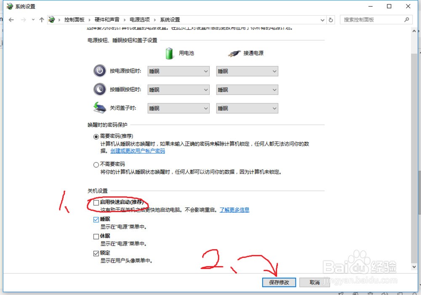This screenshot has width=421, height=295.
Task: Click the breadcrumb chevron after 电源选项
Action: coord(155,20)
